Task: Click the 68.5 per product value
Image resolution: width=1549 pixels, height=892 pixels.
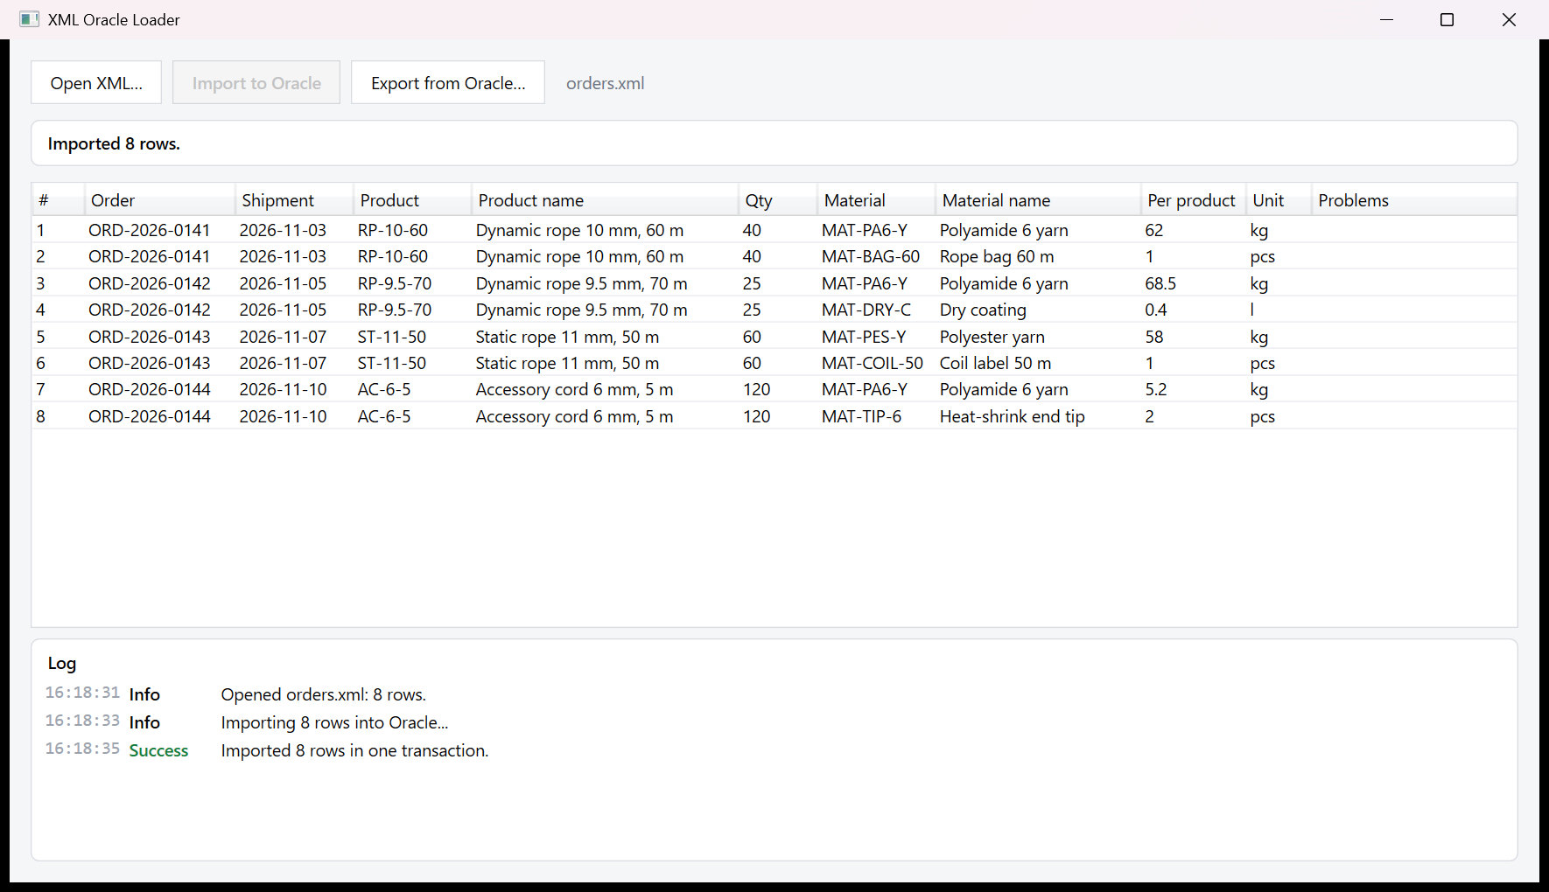Action: pyautogui.click(x=1160, y=283)
